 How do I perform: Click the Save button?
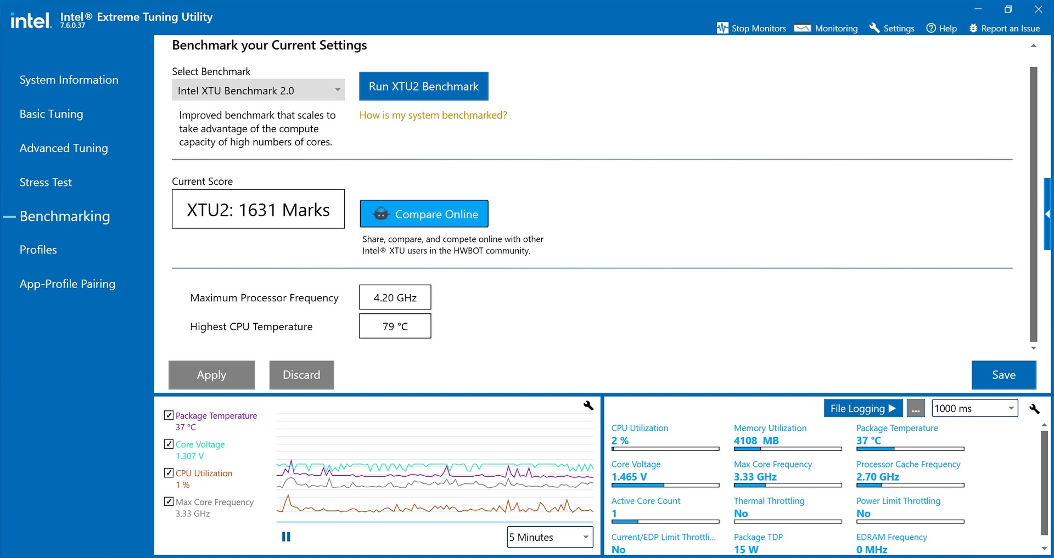(x=1003, y=375)
